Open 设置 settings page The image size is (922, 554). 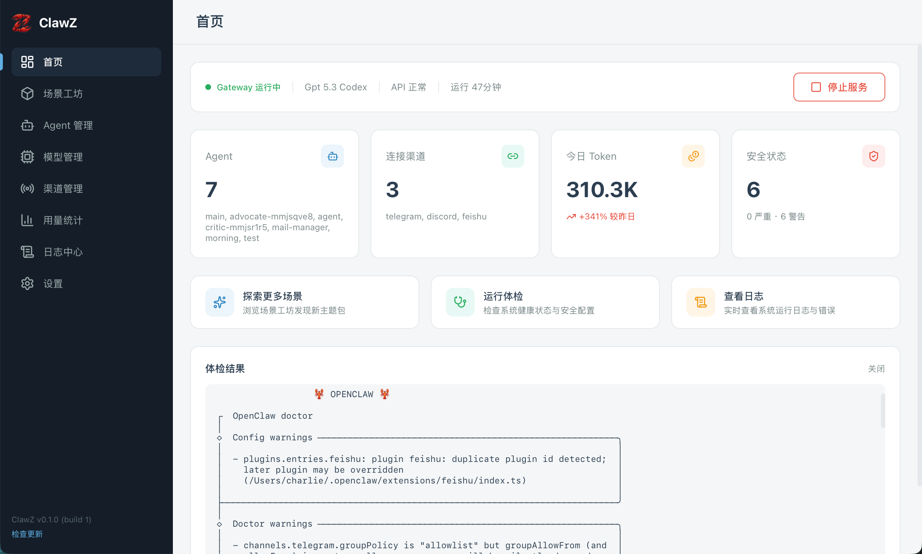(x=53, y=284)
